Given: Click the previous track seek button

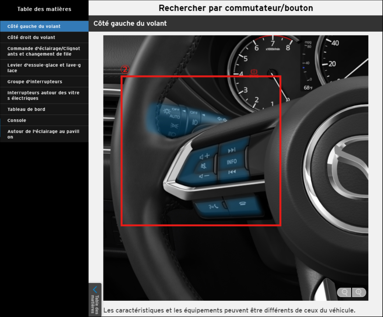Looking at the screenshot, I should point(232,172).
